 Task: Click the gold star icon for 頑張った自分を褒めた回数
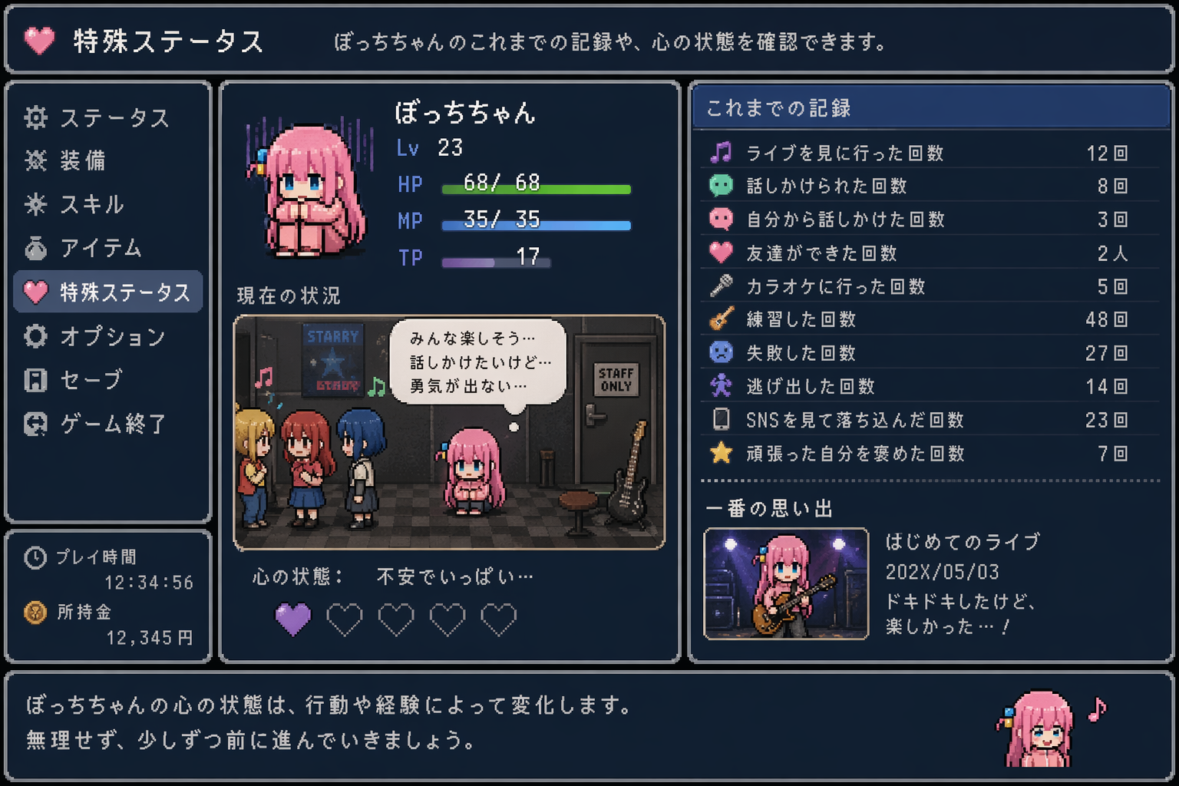[721, 453]
